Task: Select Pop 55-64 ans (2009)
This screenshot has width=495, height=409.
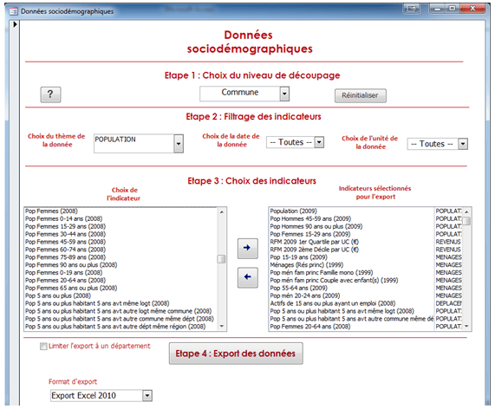Action: (366, 288)
